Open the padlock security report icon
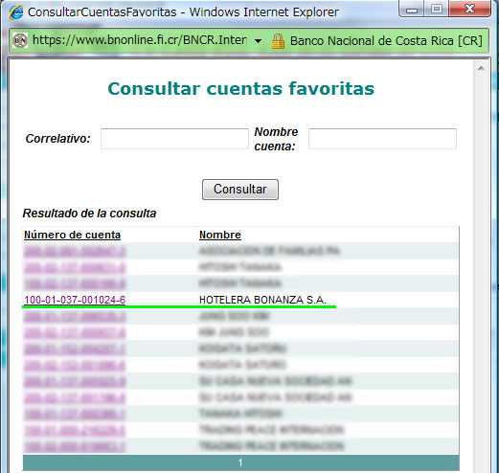499x473 pixels. pos(278,41)
